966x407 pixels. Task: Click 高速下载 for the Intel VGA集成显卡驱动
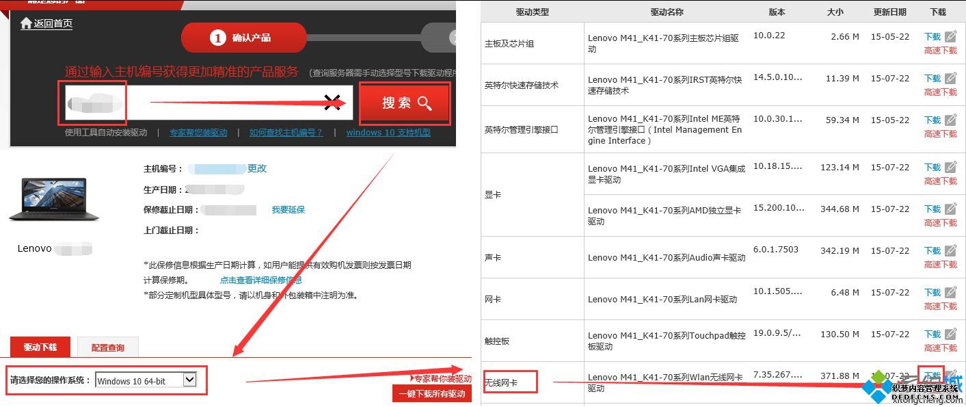tap(941, 181)
